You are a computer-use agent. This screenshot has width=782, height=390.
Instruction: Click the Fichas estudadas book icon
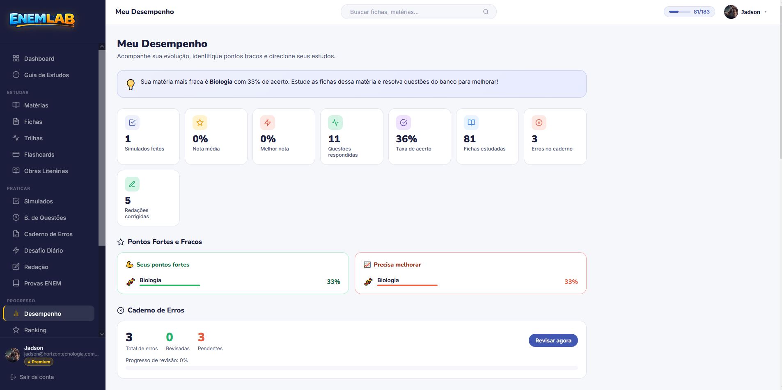click(471, 123)
